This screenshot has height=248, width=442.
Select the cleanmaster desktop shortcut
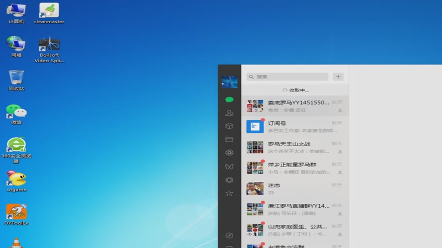pyautogui.click(x=49, y=13)
